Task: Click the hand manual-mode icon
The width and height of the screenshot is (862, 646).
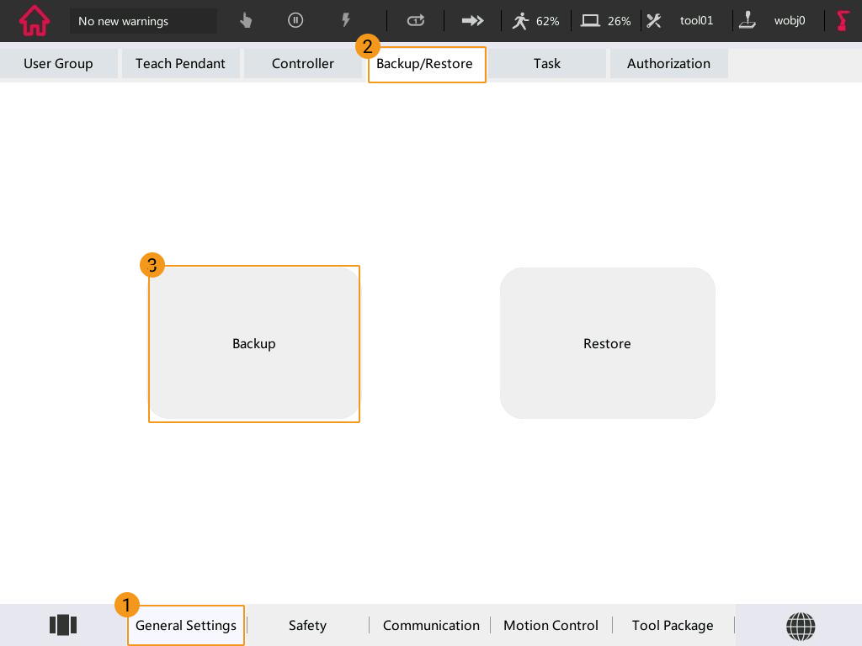Action: (x=246, y=21)
